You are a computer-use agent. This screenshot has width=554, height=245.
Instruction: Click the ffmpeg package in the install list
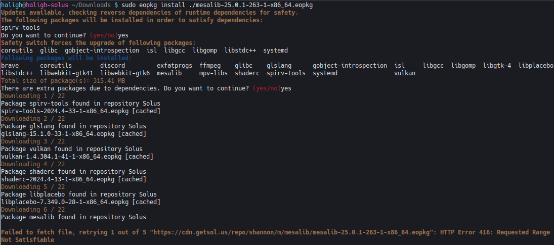(210, 66)
